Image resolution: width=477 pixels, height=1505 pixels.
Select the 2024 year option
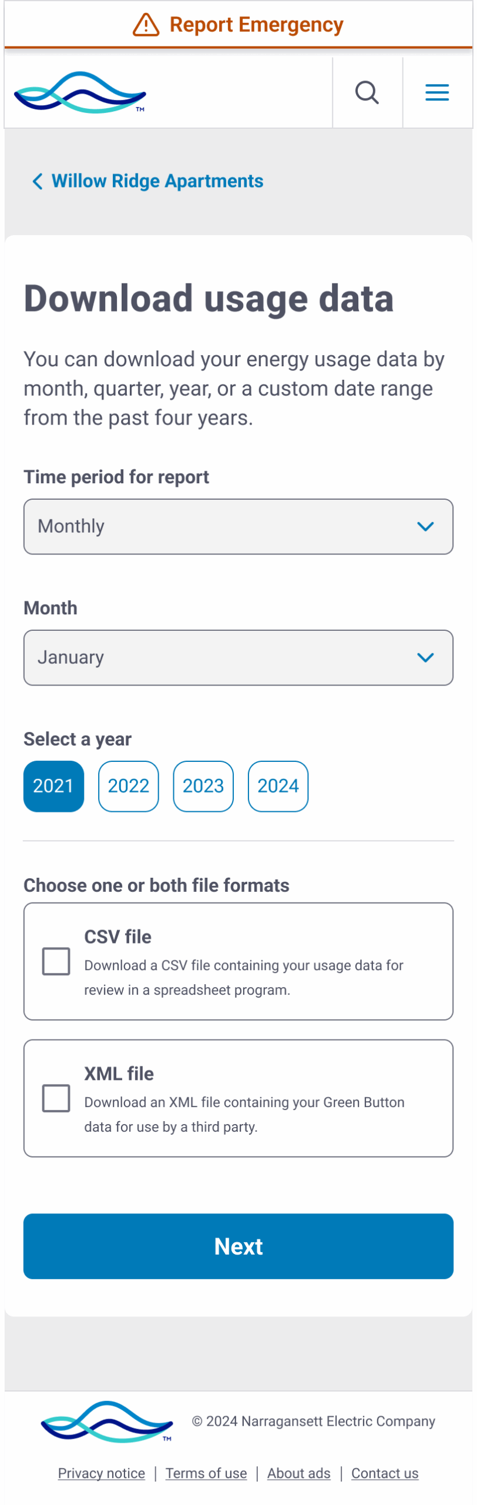(278, 786)
